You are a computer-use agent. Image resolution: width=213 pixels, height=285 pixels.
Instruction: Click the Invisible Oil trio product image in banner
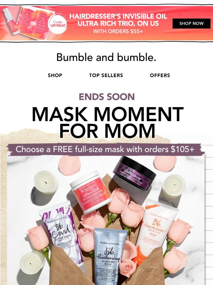point(28,23)
